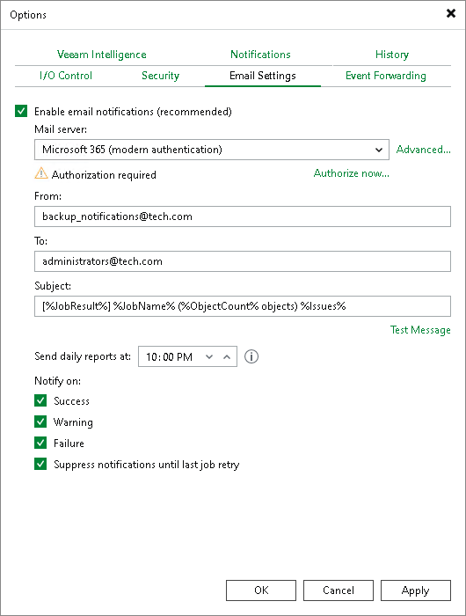Open the Advanced mail server settings link
The width and height of the screenshot is (466, 616).
[424, 150]
